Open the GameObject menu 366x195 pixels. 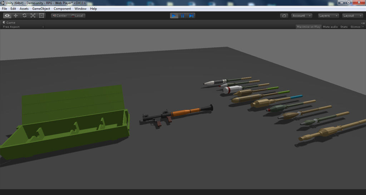tap(41, 9)
